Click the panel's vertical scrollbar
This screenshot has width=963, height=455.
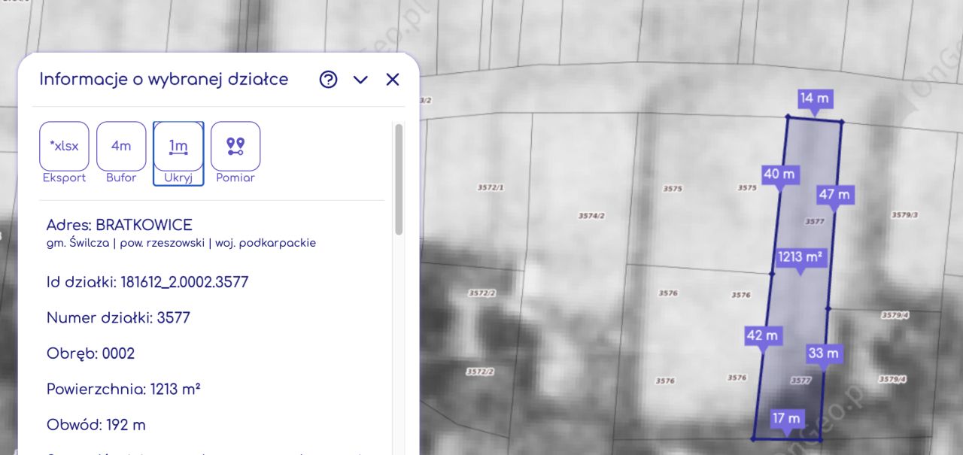(399, 179)
